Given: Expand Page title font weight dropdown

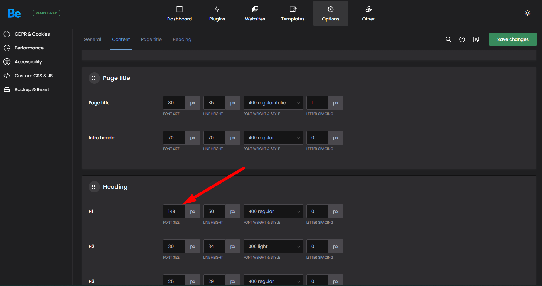Looking at the screenshot, I should (273, 103).
